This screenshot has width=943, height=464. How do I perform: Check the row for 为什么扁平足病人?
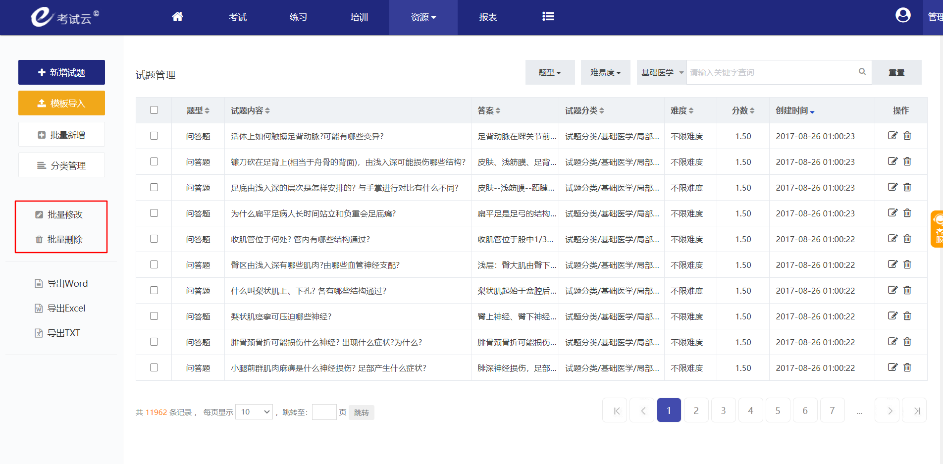(154, 213)
